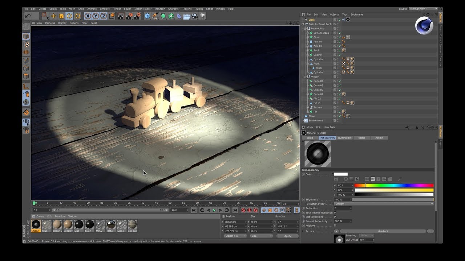Open the Assign tab
Image resolution: width=465 pixels, height=261 pixels.
[379, 138]
